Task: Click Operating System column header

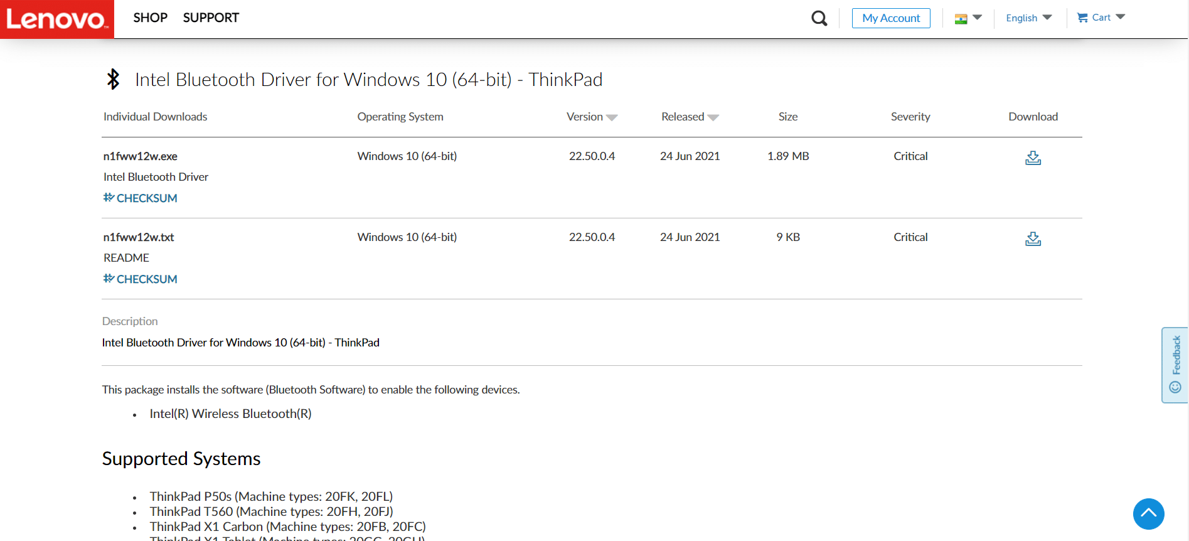Action: [400, 117]
